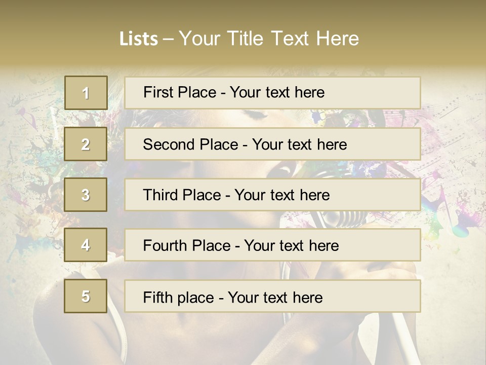Select the words 'Second Place'
The image size is (486, 365).
191,144
